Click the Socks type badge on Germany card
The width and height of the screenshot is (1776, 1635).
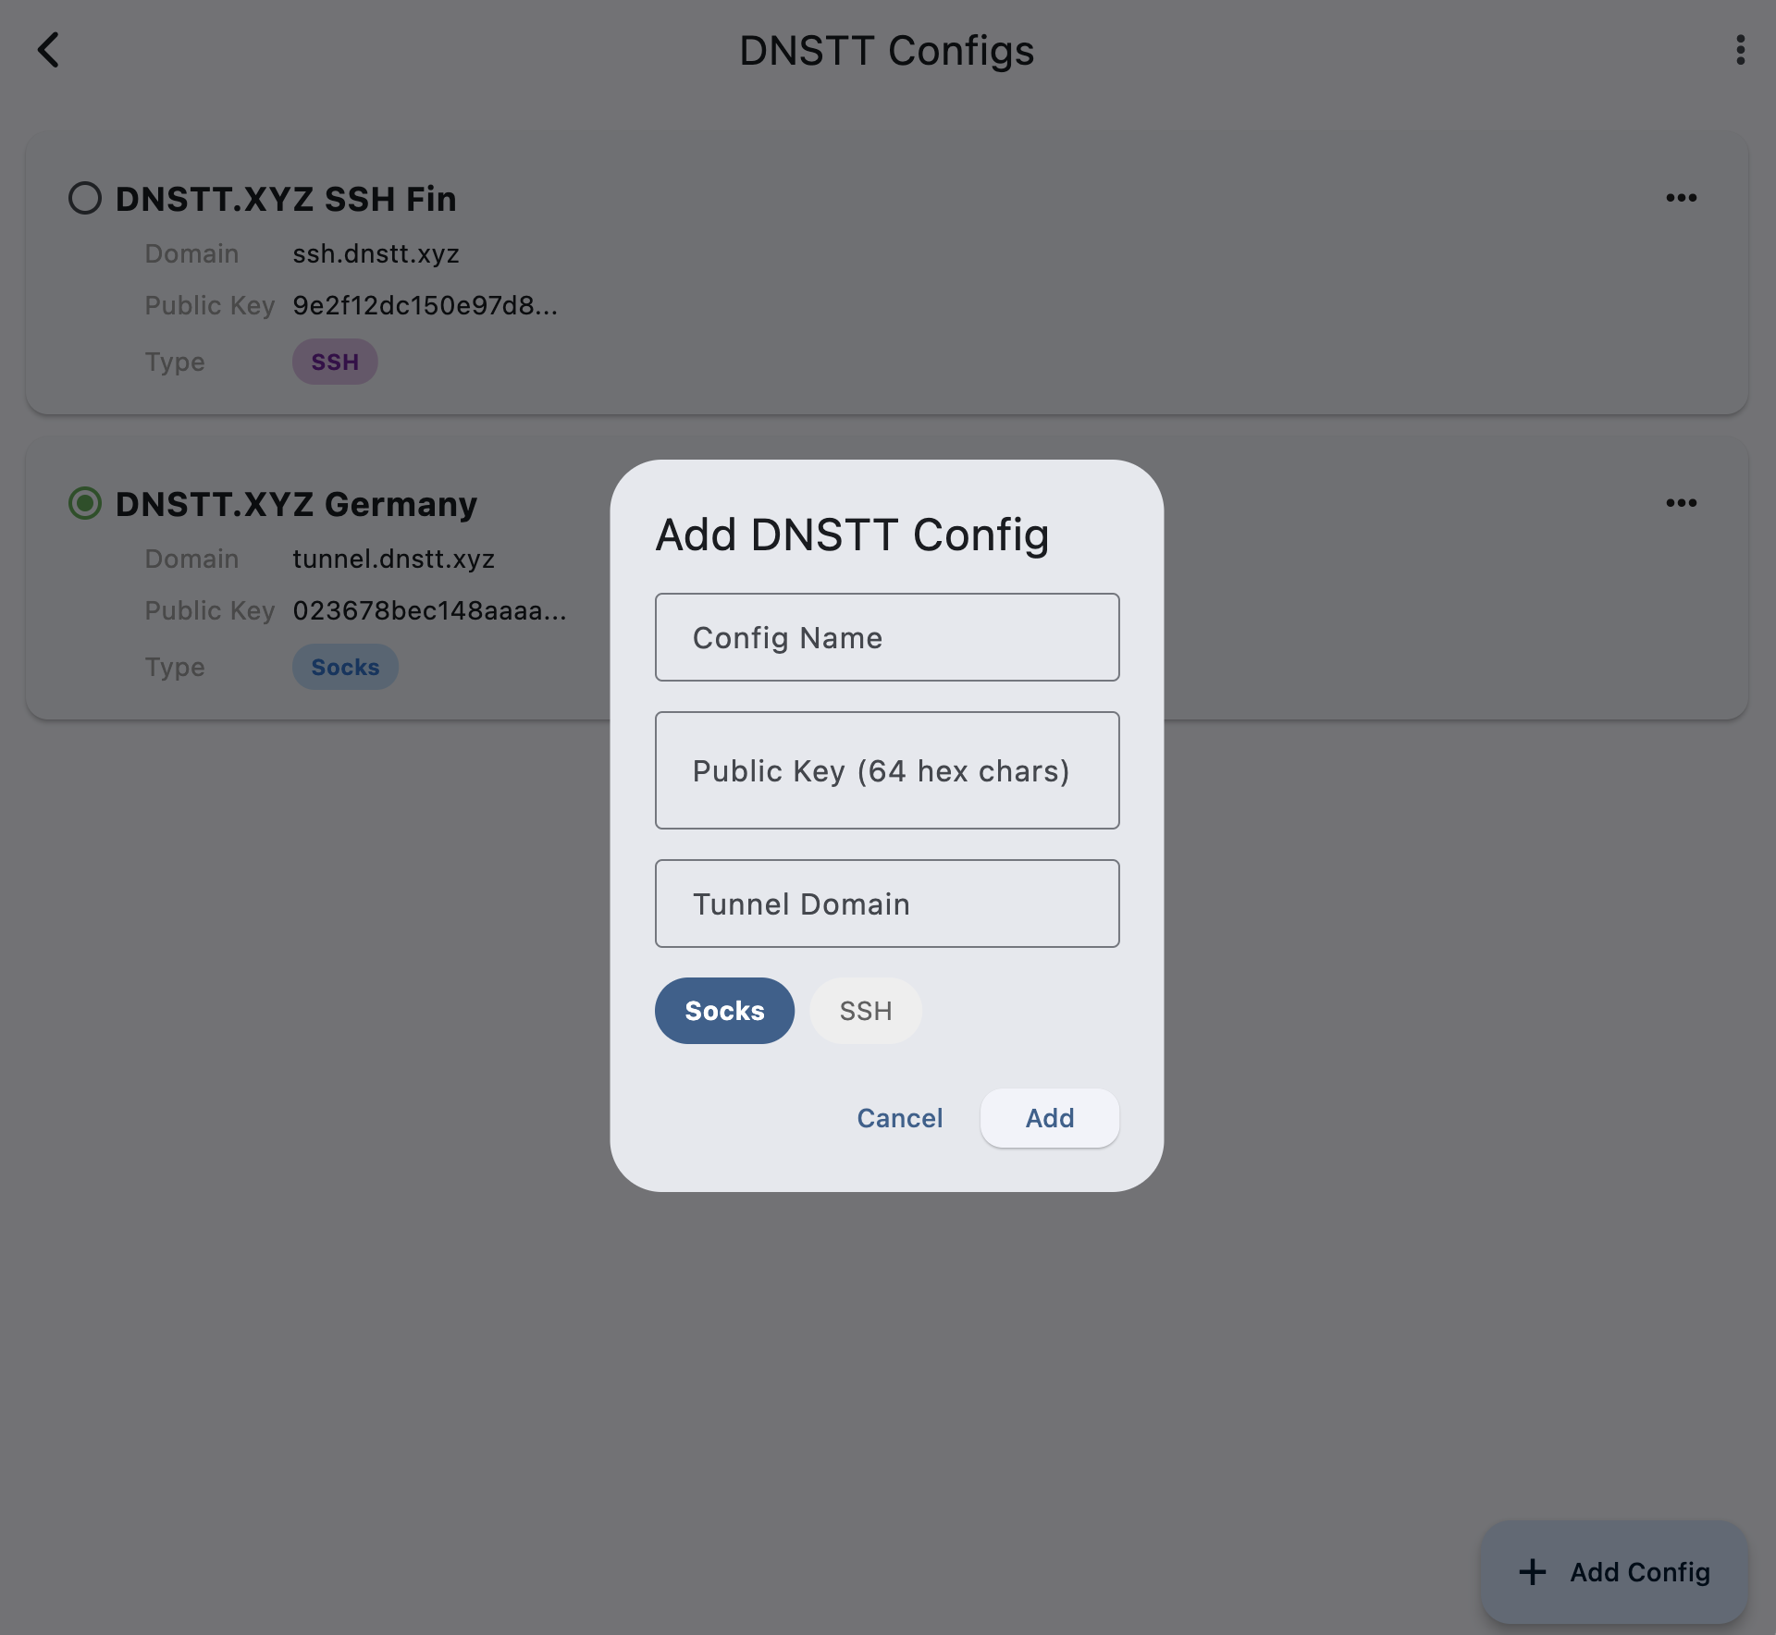(x=345, y=667)
